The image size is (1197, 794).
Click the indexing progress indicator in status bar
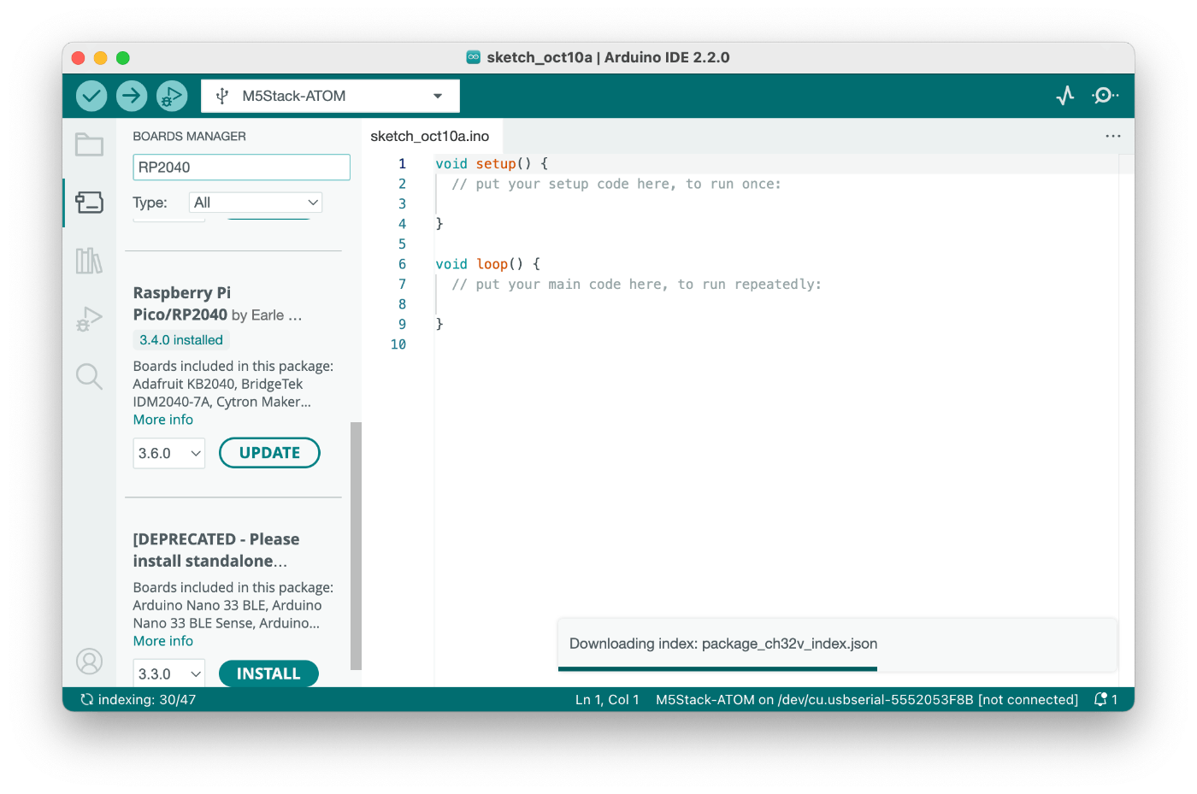click(x=138, y=699)
